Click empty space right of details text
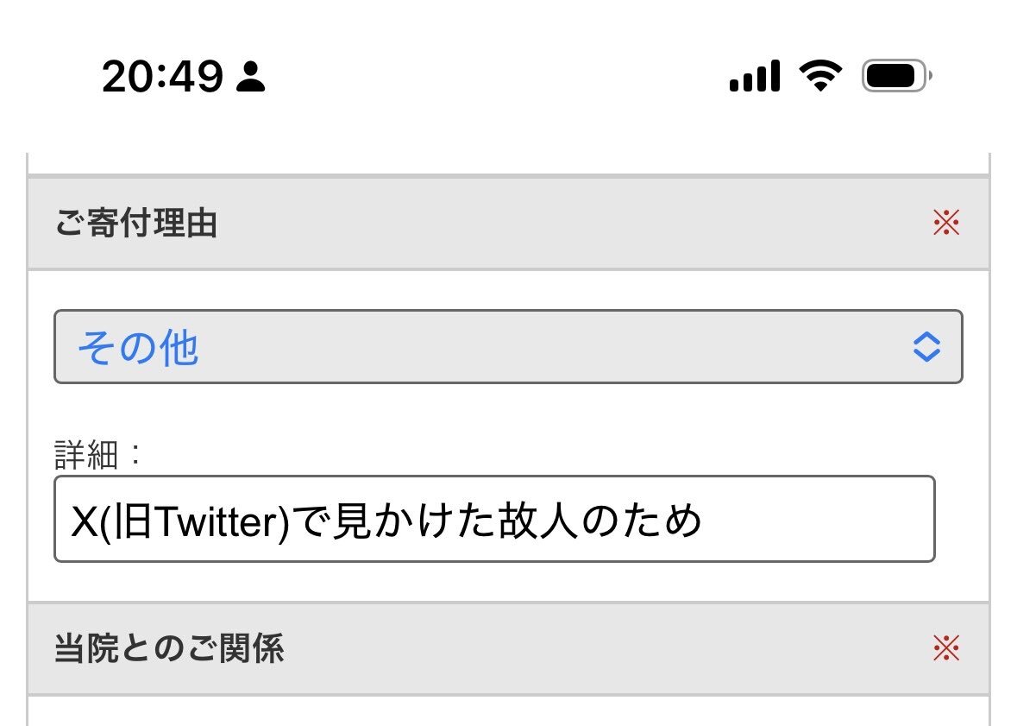This screenshot has width=1017, height=726. click(x=819, y=521)
